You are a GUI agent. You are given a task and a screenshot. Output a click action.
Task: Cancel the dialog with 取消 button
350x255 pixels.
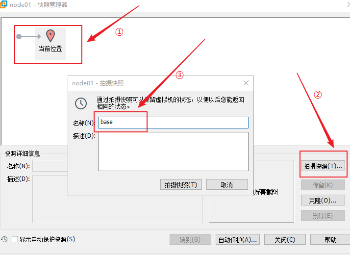[227, 184]
